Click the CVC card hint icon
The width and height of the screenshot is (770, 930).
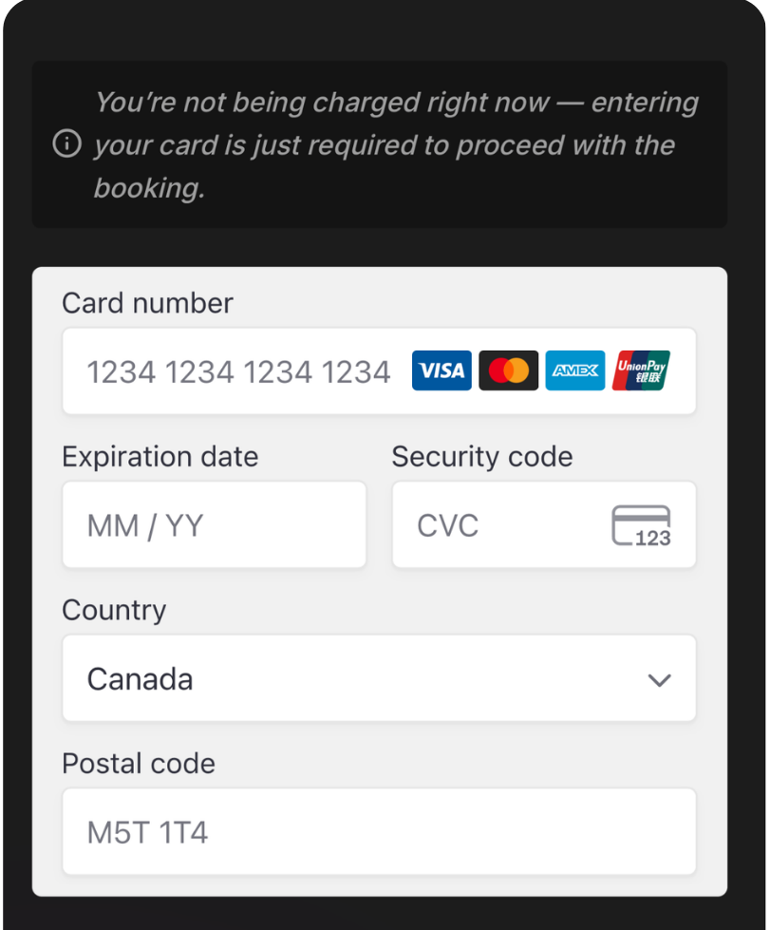click(x=641, y=526)
